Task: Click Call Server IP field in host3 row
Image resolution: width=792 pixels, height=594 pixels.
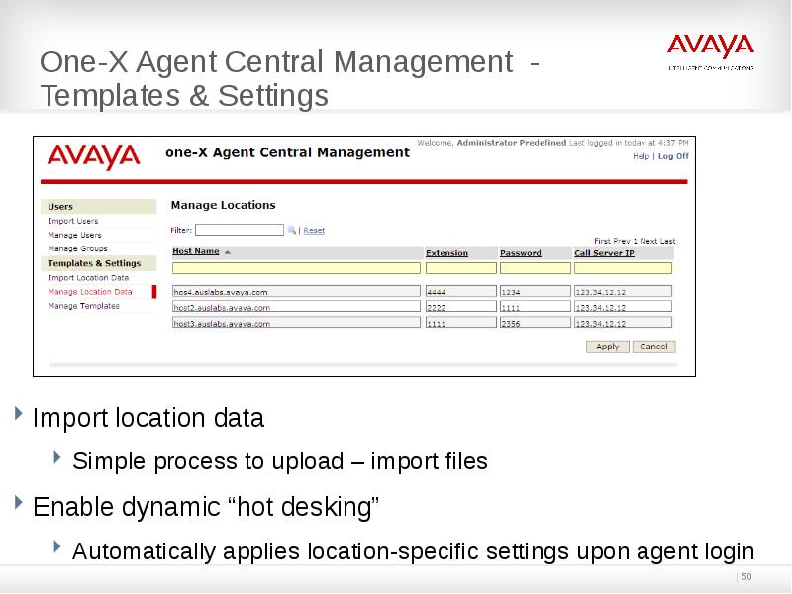Action: point(624,323)
